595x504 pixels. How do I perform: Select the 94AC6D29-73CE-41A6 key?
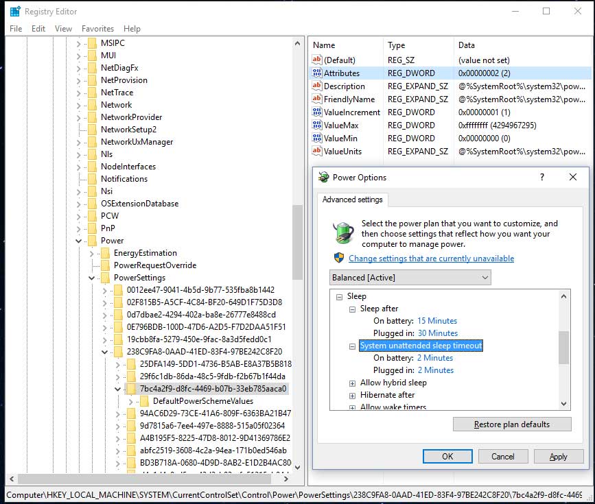pos(215,413)
